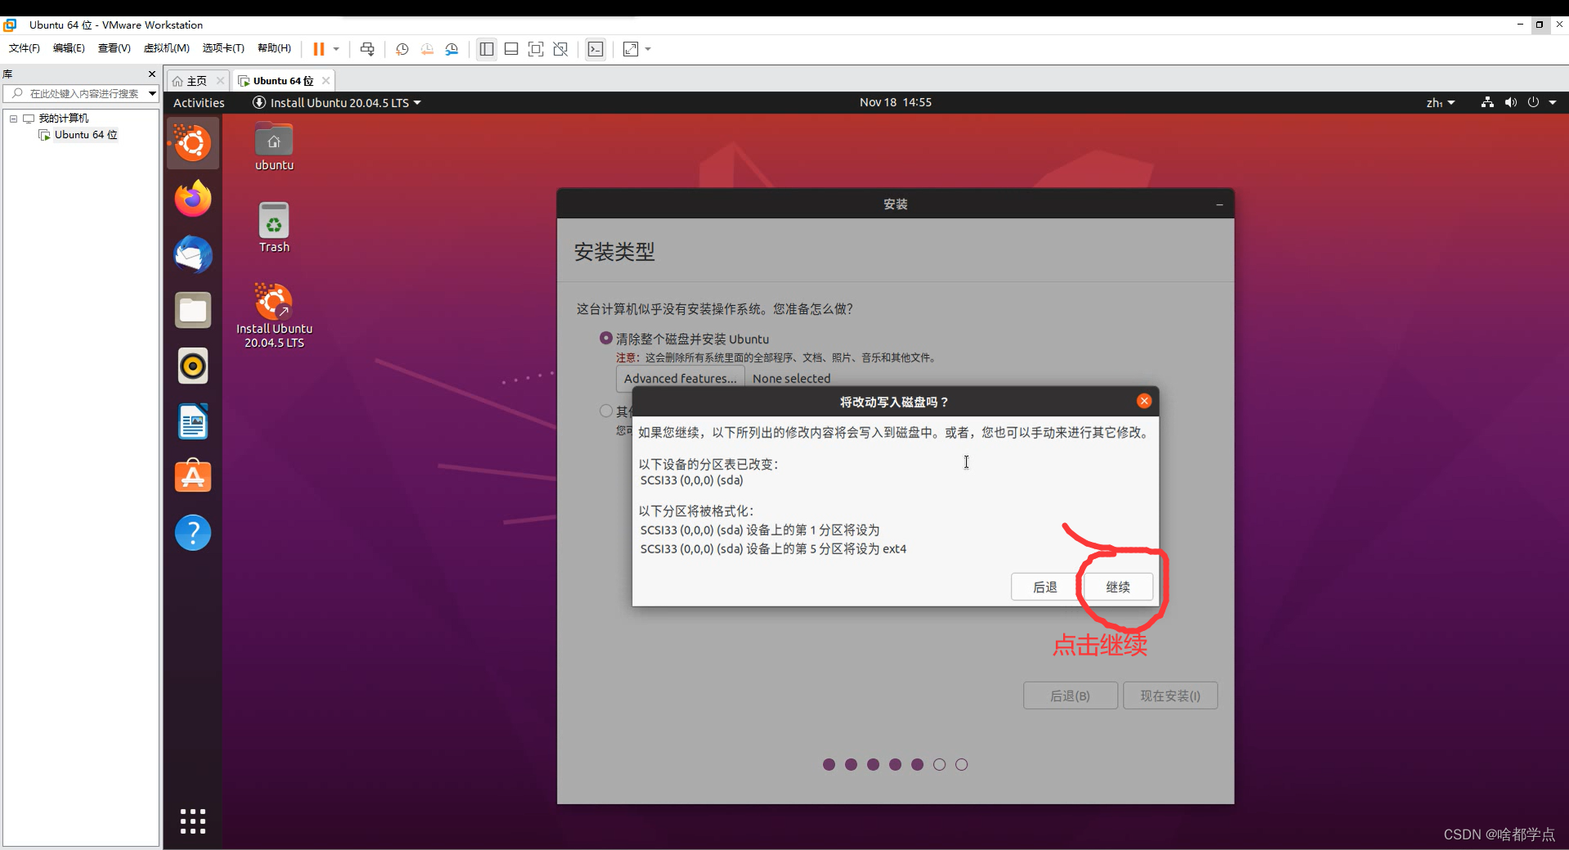The width and height of the screenshot is (1569, 850).
Task: Expand the library search dropdown arrow
Action: coord(152,93)
